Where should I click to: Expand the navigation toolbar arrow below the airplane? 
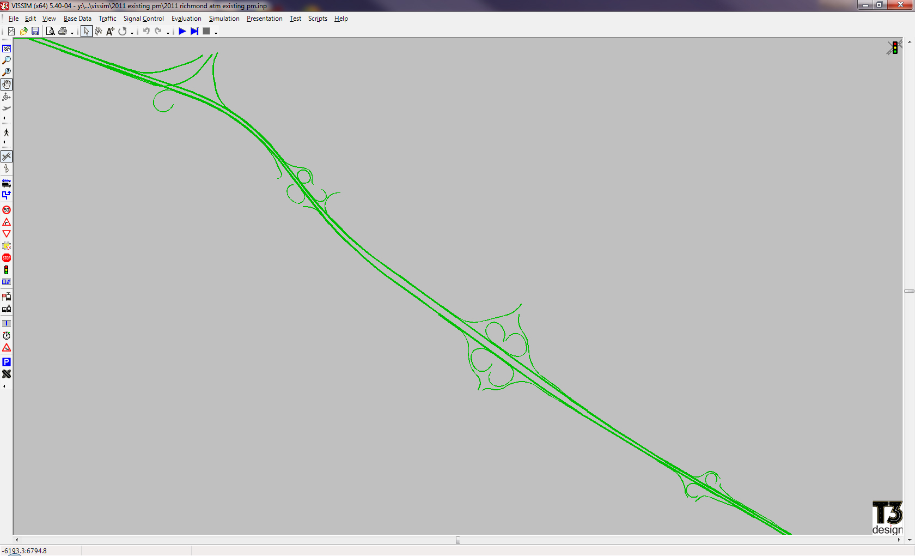(4, 118)
